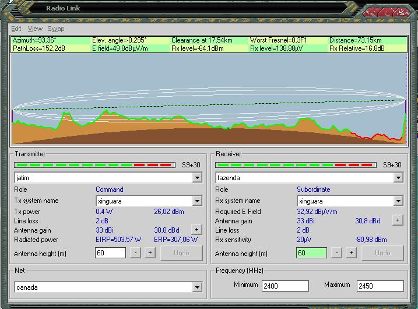Decrease transmitter antenna height with minus button
The image size is (418, 309).
point(135,252)
